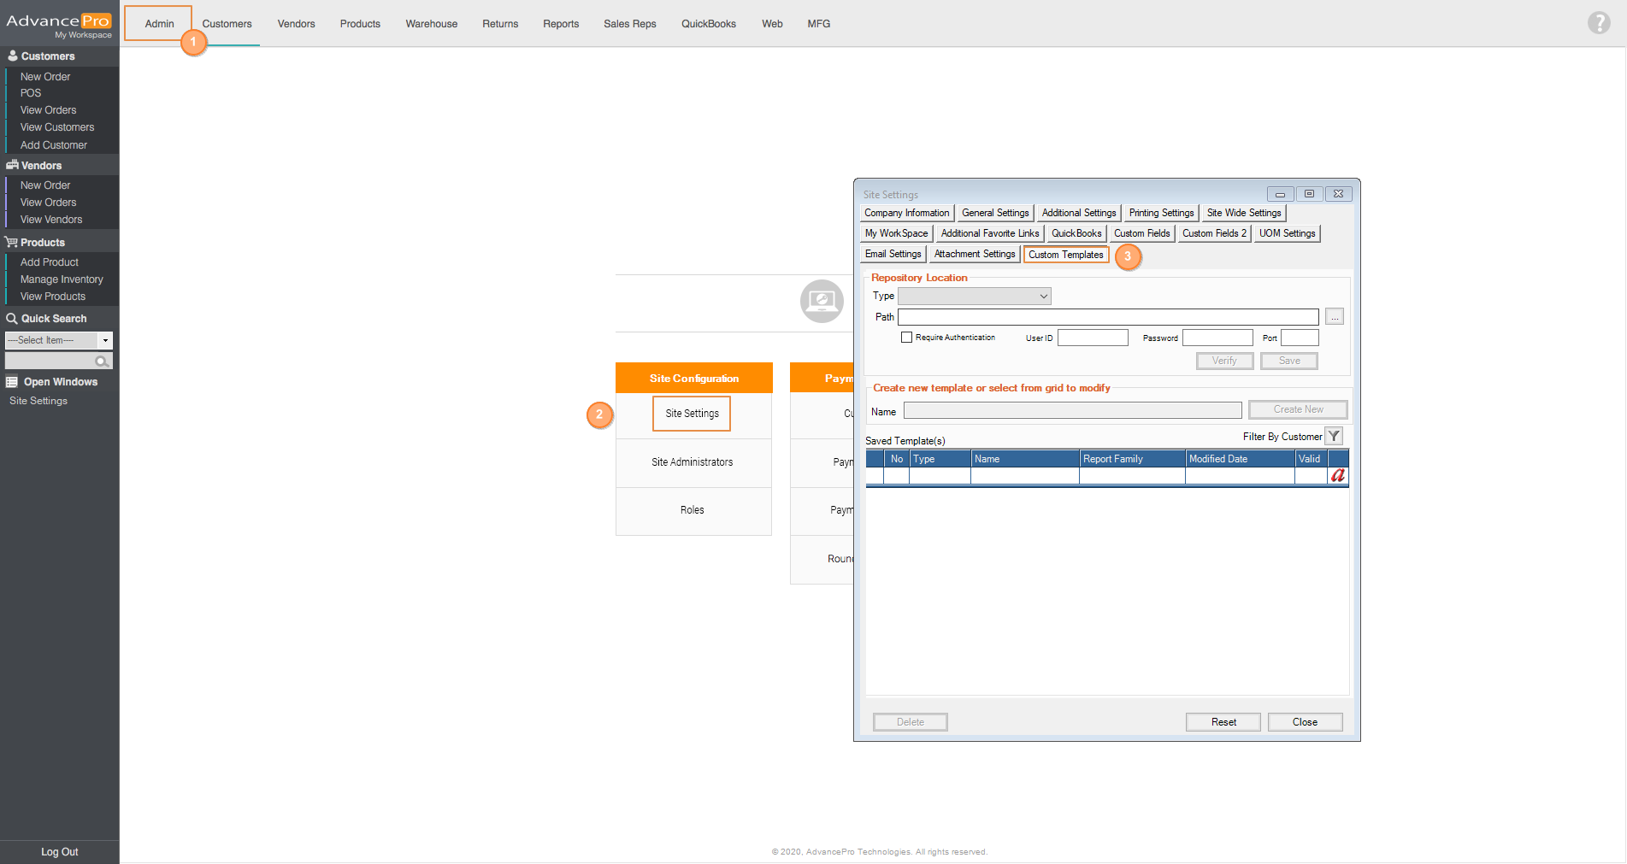Enable the Require Authentication checkbox
This screenshot has width=1627, height=864.
pos(906,338)
